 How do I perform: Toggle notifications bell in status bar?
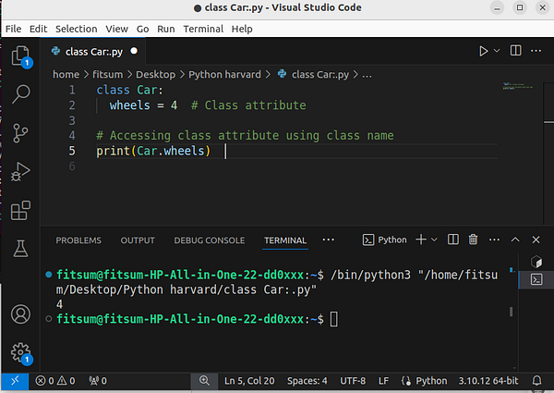click(536, 381)
